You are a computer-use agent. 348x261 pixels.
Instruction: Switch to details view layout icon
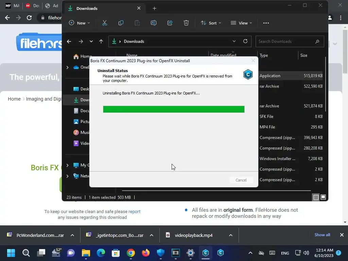(316, 197)
